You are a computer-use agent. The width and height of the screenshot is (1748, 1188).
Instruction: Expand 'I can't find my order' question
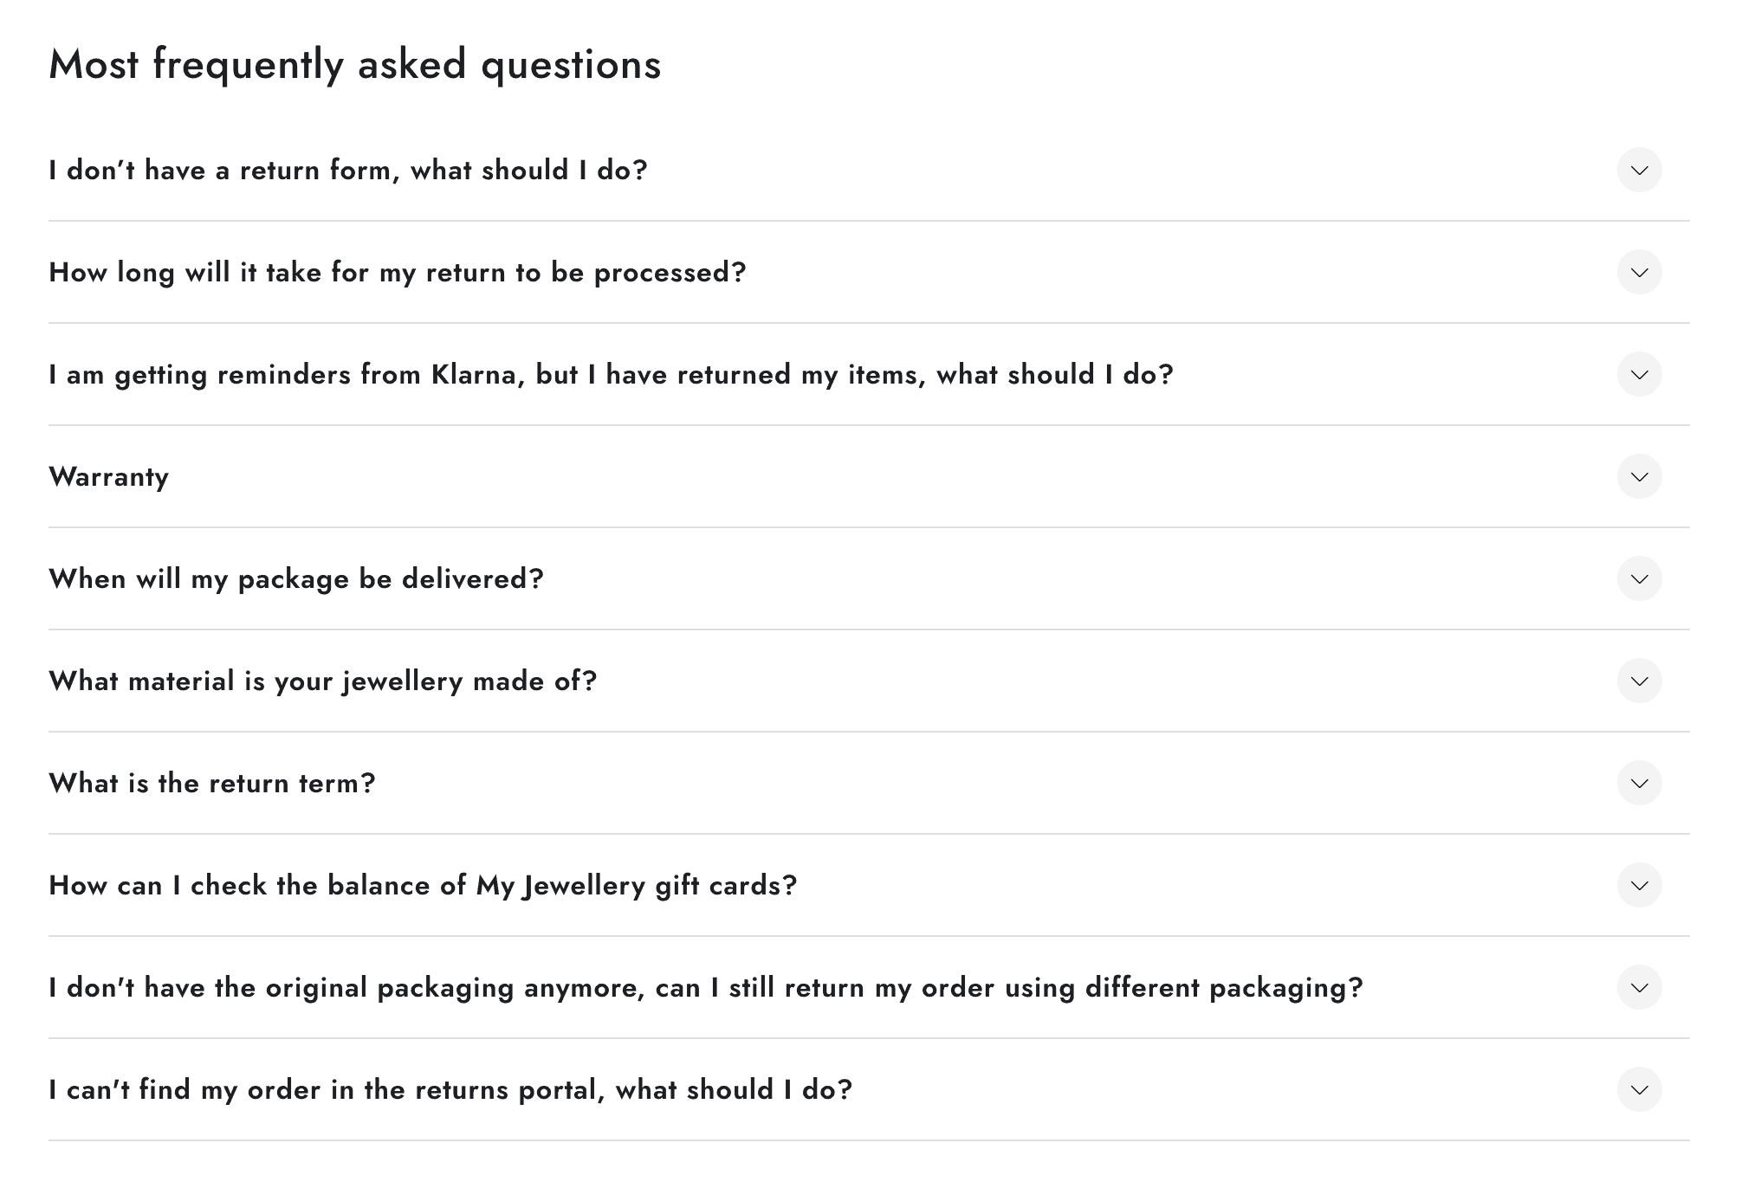(x=450, y=1089)
